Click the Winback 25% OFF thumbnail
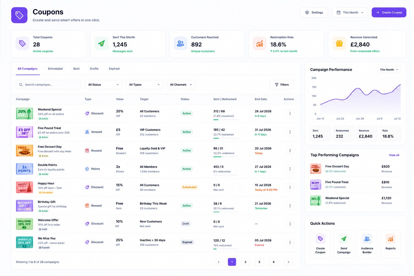This screenshot has height=276, width=414. 25,242
